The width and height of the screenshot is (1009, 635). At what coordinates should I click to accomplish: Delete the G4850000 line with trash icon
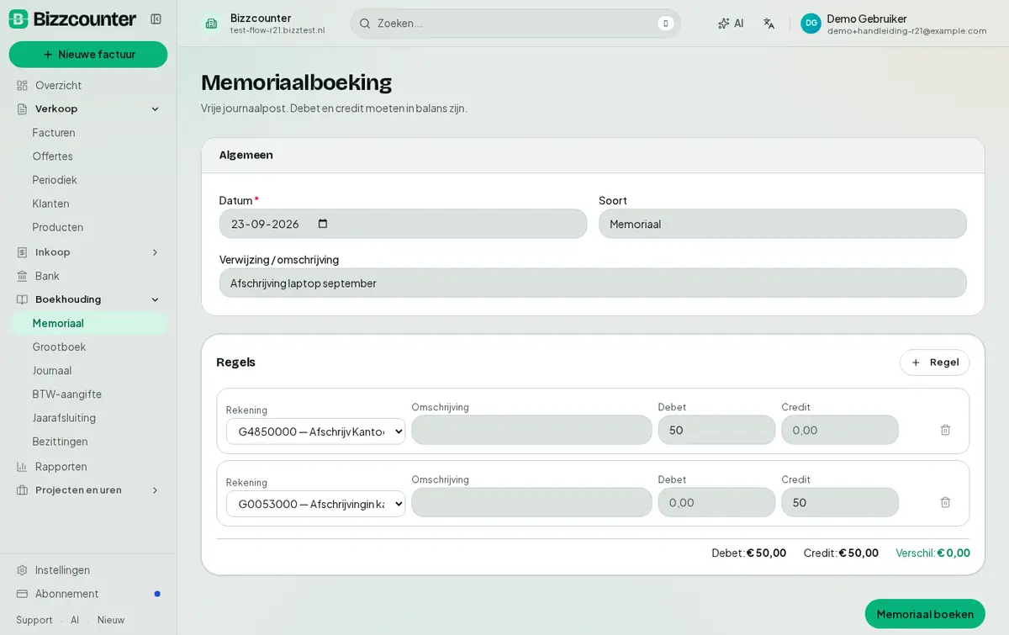pos(945,430)
